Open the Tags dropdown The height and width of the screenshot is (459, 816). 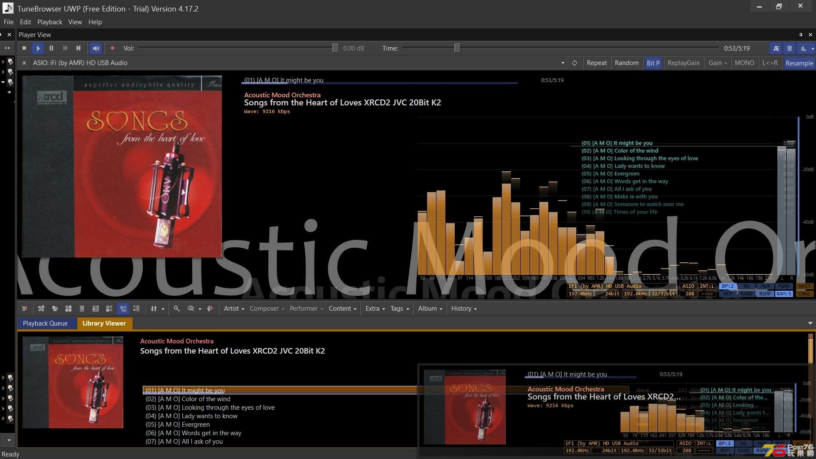pos(400,309)
